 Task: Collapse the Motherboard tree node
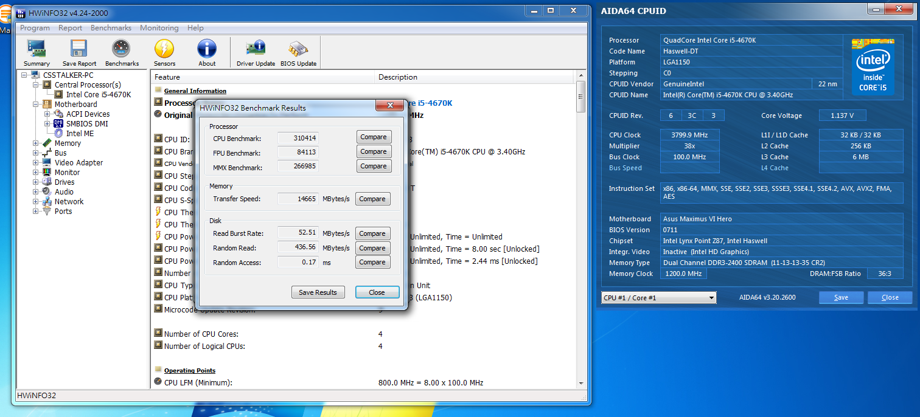[x=36, y=104]
